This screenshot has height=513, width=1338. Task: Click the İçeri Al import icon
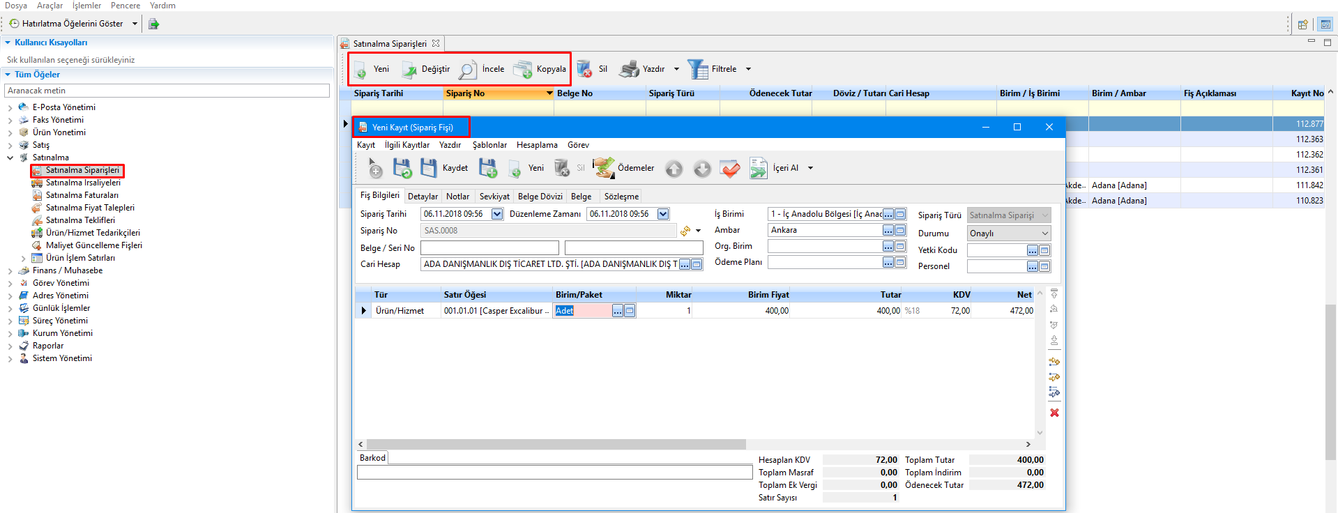point(758,168)
